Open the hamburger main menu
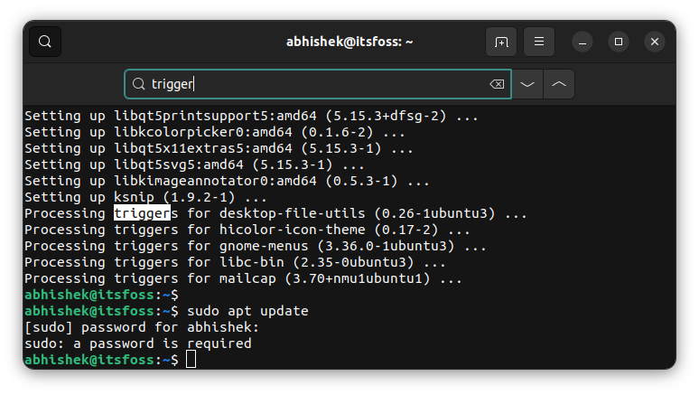The width and height of the screenshot is (699, 395). click(539, 42)
